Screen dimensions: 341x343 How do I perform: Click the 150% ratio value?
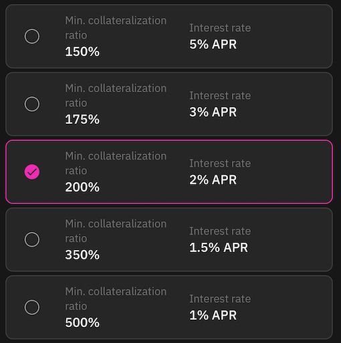pyautogui.click(x=82, y=51)
